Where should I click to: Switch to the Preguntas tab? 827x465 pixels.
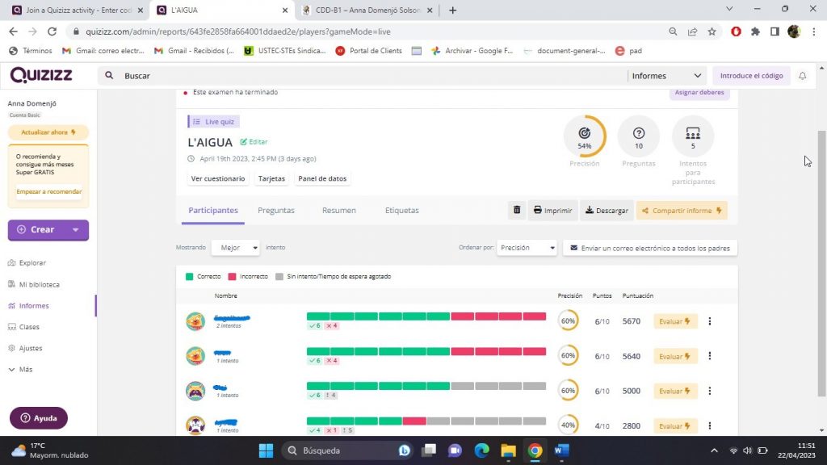pos(276,211)
